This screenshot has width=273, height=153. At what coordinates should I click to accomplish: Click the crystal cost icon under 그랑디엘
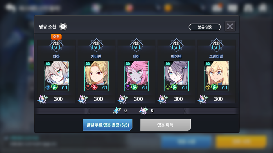(203, 99)
